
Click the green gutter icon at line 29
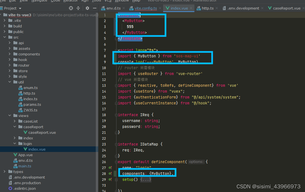[x=110, y=179]
